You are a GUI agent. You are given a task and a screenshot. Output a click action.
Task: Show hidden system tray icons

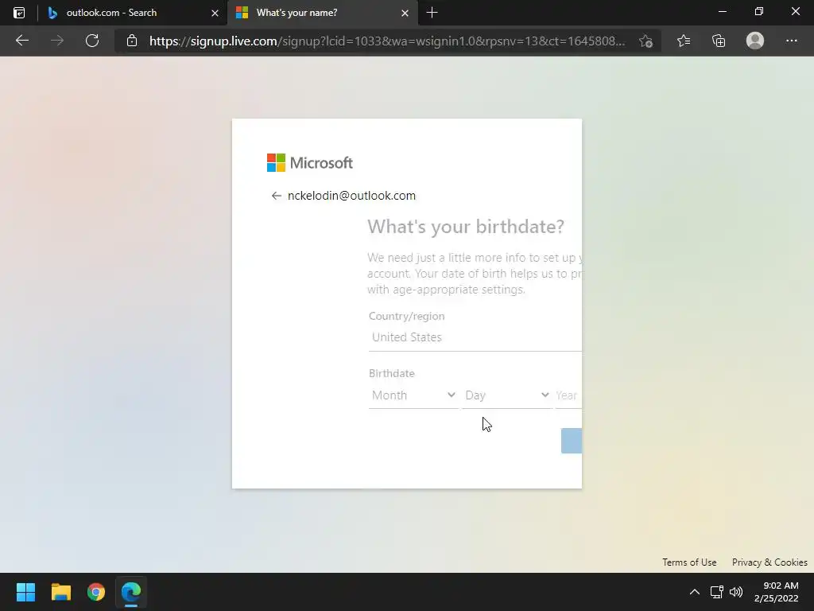click(x=695, y=592)
